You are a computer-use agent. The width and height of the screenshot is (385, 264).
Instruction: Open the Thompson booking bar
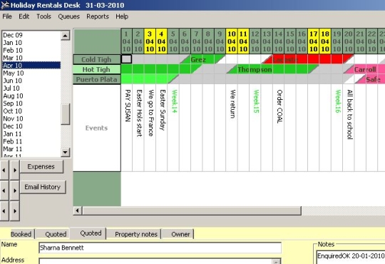pyautogui.click(x=272, y=69)
